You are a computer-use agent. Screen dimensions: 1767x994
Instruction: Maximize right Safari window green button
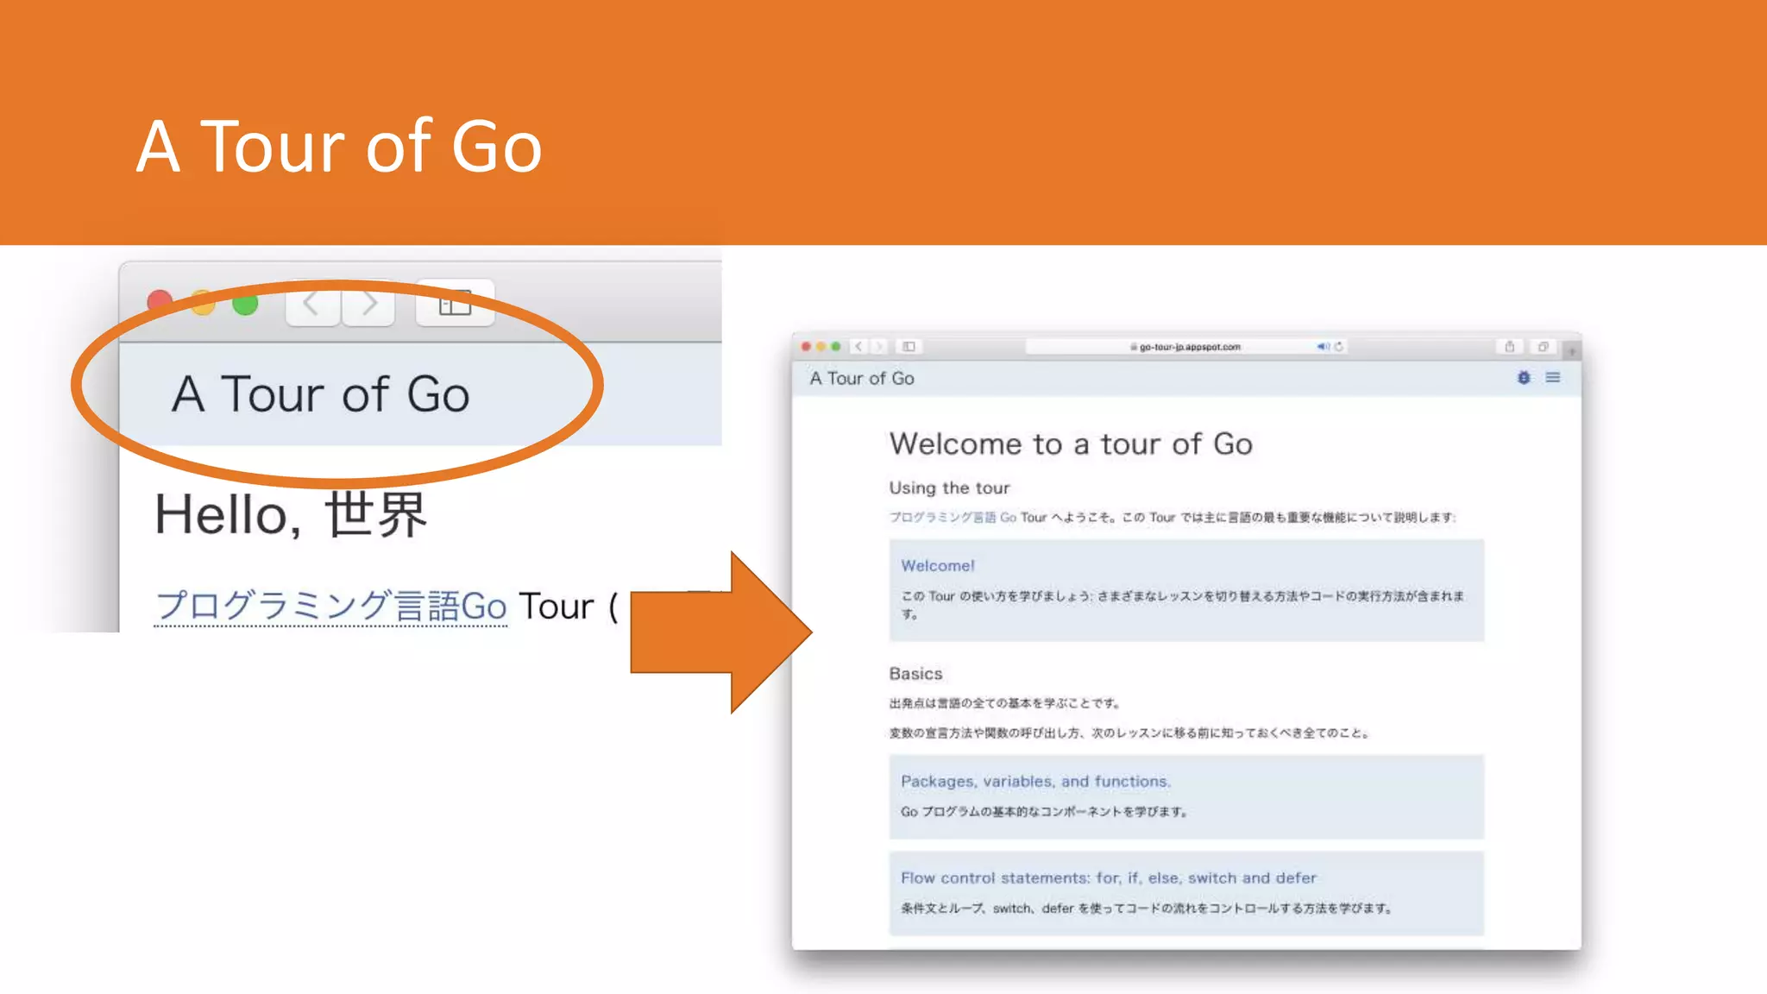tap(835, 347)
